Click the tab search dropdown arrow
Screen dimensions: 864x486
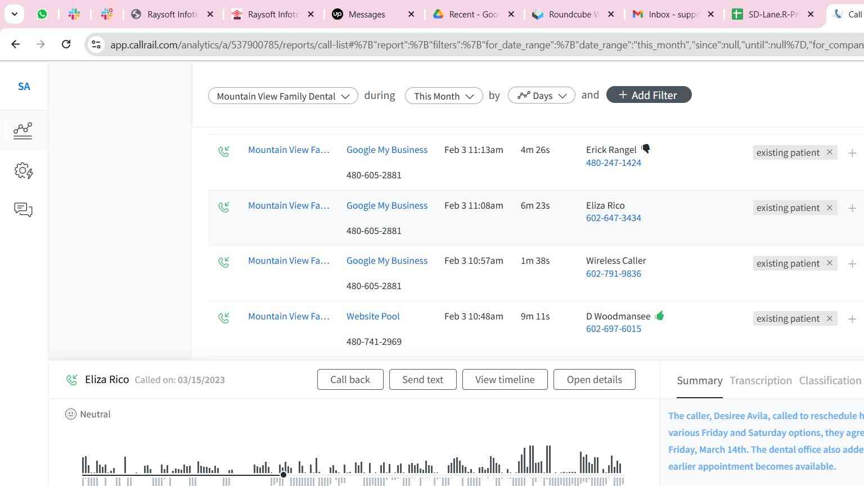pos(15,14)
